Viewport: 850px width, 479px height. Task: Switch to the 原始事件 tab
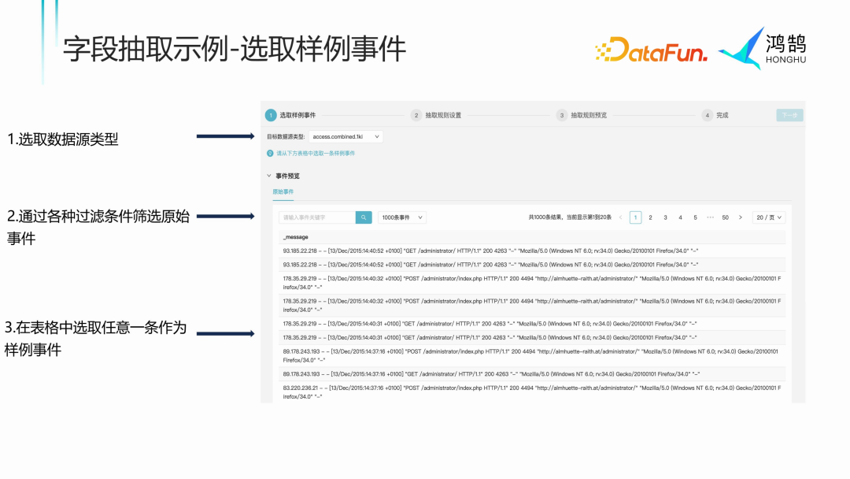[x=283, y=191]
